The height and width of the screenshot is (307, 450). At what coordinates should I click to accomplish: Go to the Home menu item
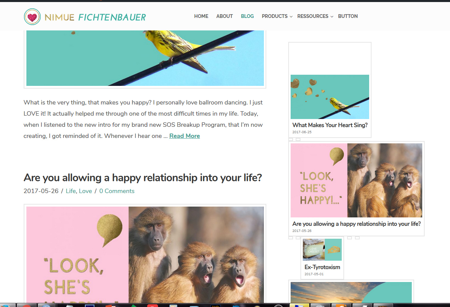point(201,16)
